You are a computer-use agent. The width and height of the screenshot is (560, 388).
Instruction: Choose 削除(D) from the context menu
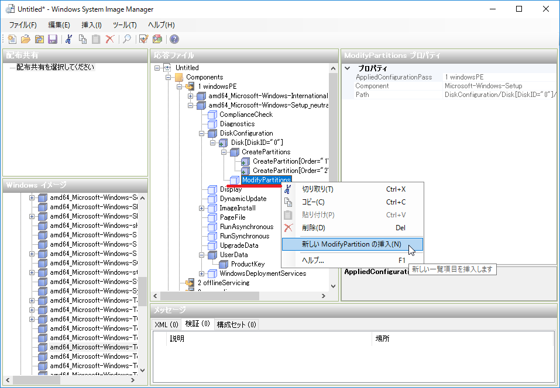(352, 228)
